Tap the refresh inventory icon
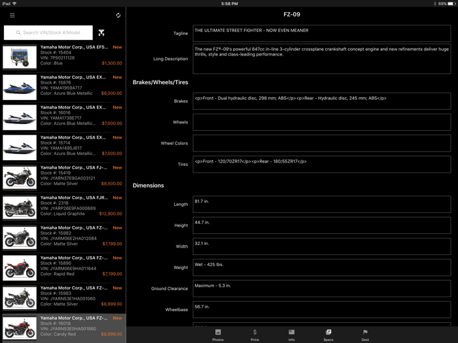This screenshot has height=343, width=458. 118,15
